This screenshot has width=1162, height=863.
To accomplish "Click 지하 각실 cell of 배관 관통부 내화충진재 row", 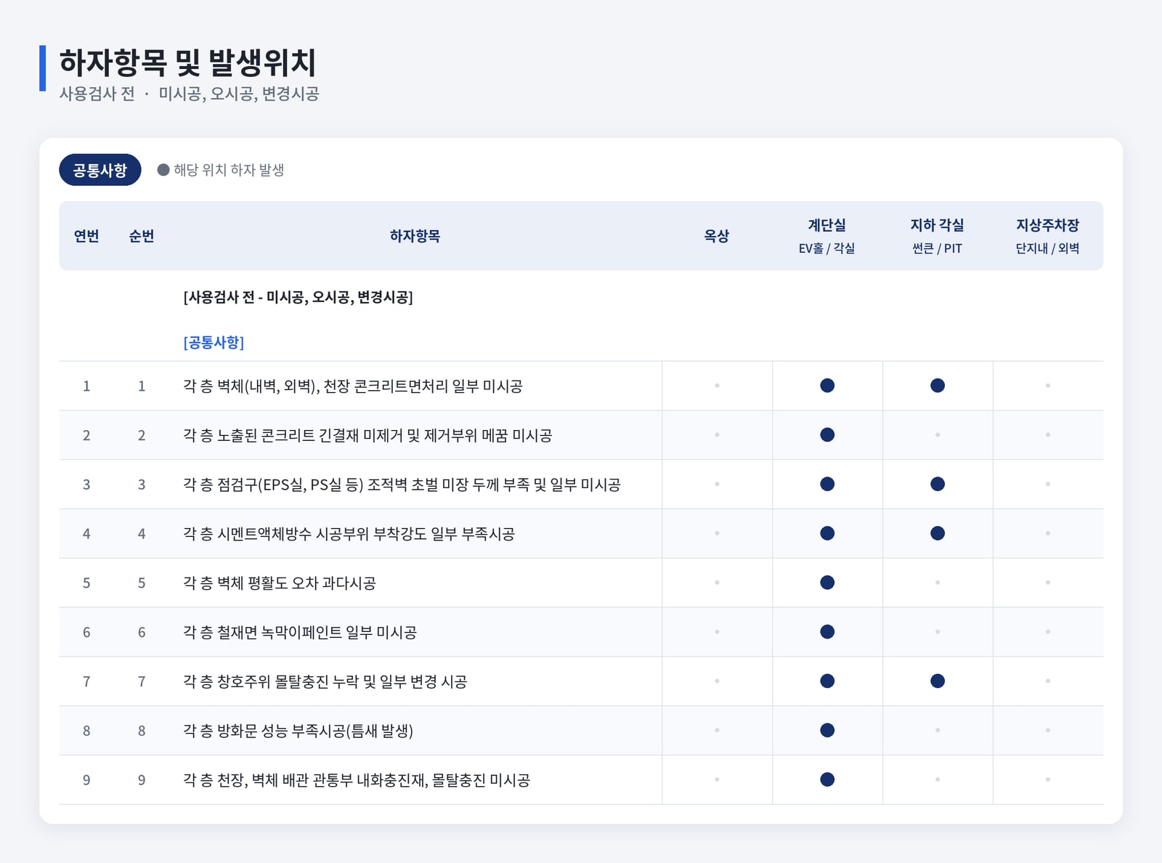I will (x=938, y=779).
